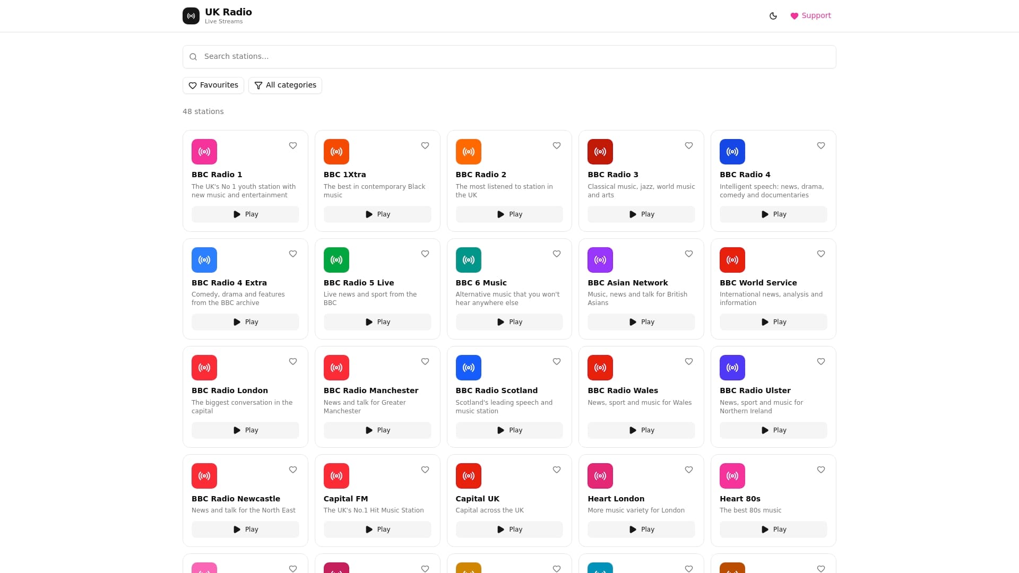Mark Capital FM as a favourite
Viewport: 1019px width, 573px height.
425,470
